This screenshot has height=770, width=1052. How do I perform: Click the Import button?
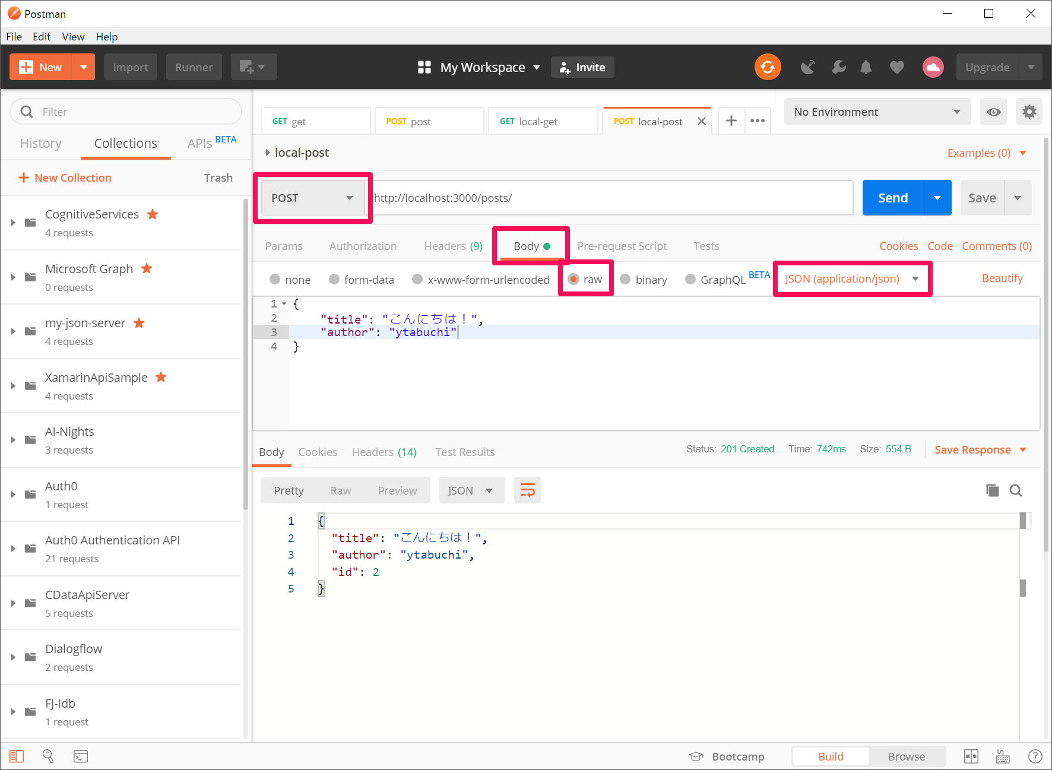point(131,67)
